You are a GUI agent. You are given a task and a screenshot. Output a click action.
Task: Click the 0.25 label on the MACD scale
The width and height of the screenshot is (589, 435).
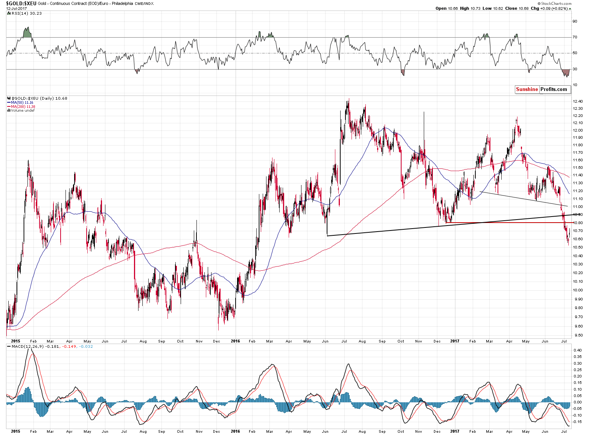pyautogui.click(x=577, y=370)
